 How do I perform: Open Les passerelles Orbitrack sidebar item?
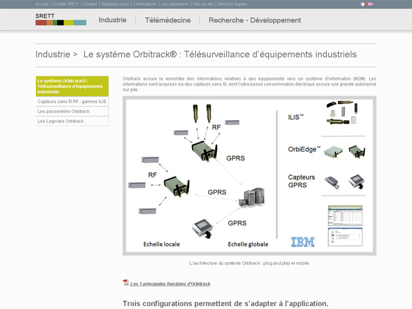click(x=72, y=111)
